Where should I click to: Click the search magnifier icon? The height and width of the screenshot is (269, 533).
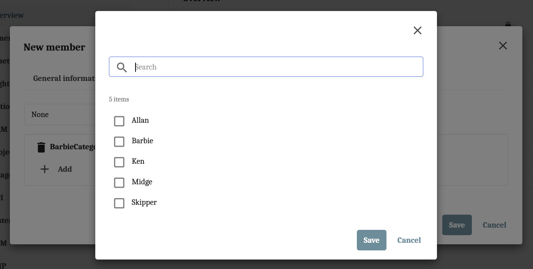(121, 67)
